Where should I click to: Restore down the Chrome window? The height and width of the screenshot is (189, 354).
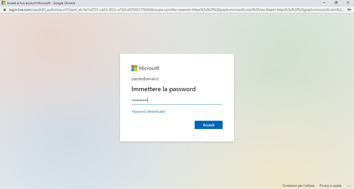click(336, 3)
